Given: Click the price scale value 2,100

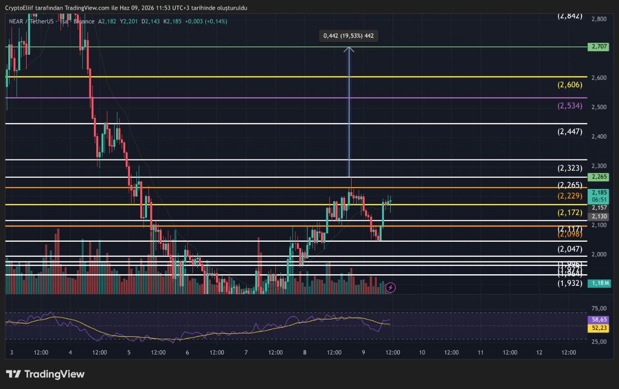Looking at the screenshot, I should click(x=598, y=225).
